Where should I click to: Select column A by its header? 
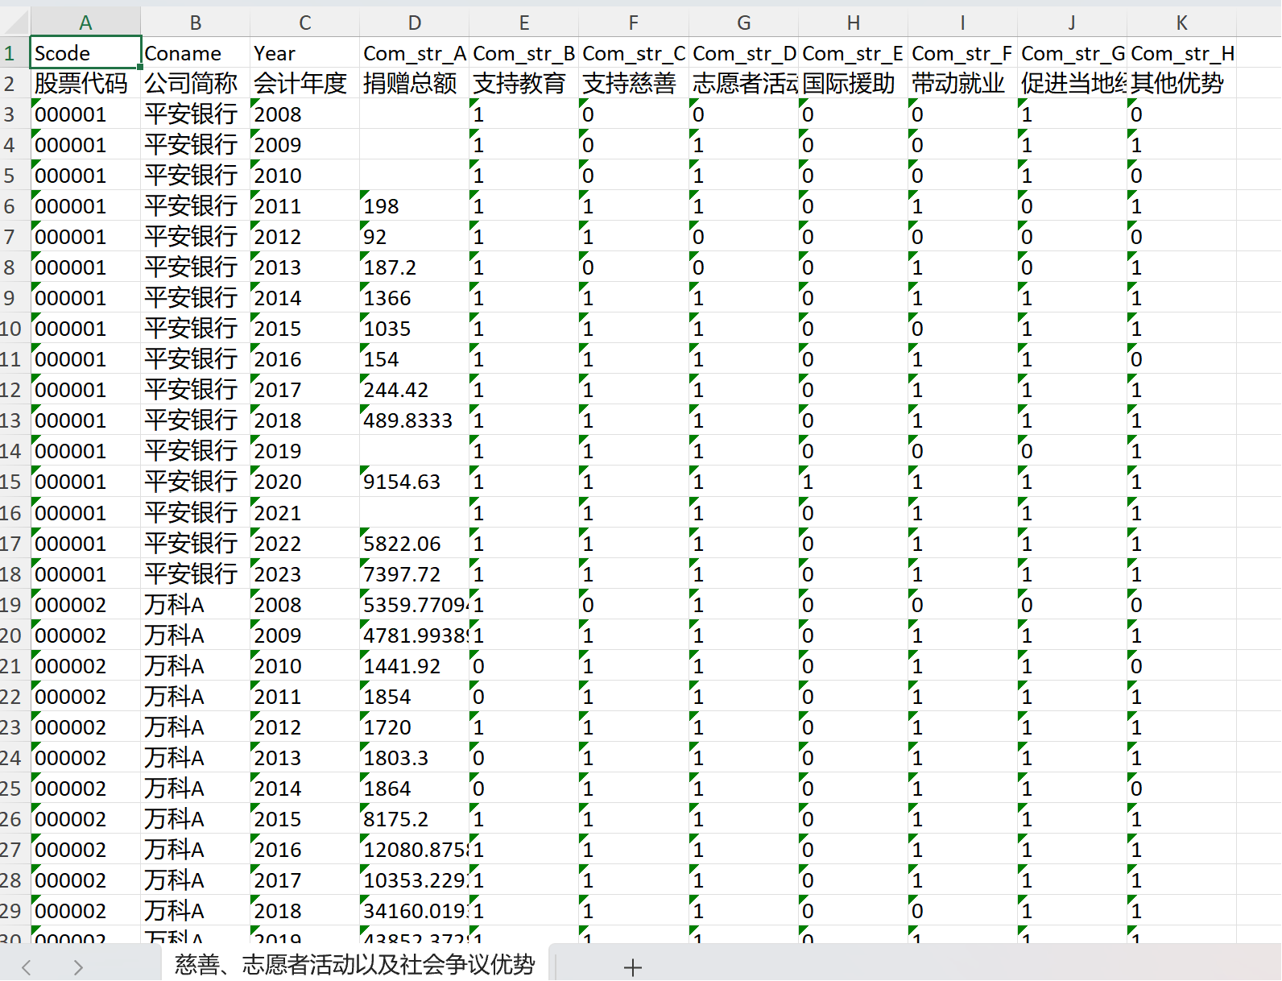tap(85, 23)
